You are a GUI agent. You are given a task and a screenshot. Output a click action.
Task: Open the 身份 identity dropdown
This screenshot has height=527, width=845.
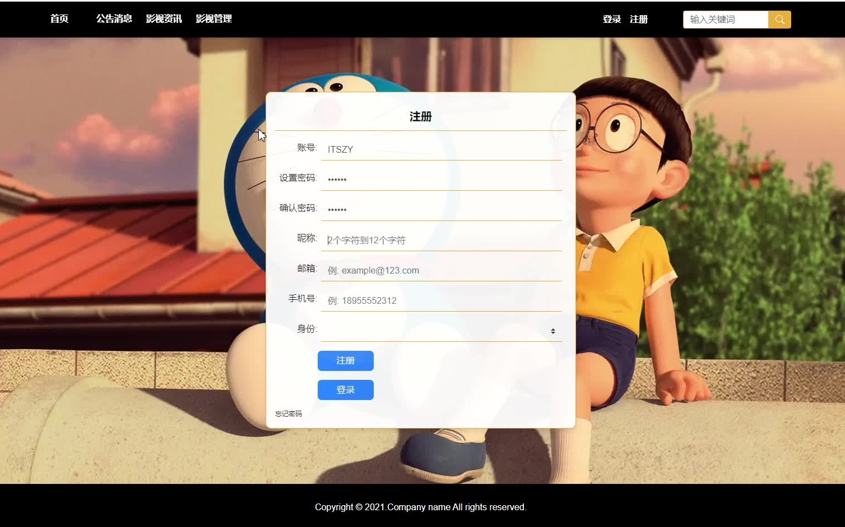pos(441,331)
